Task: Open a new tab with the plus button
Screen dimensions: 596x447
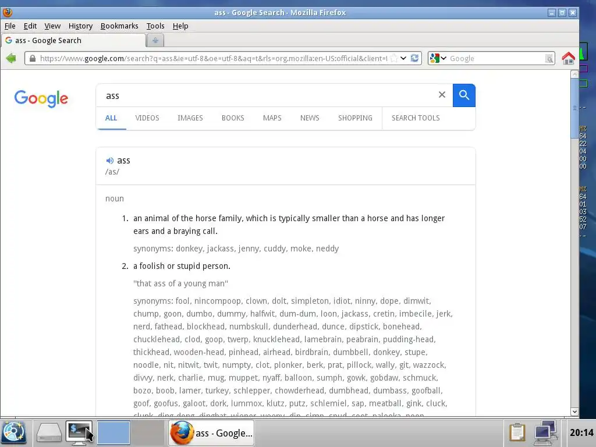Action: (x=155, y=40)
